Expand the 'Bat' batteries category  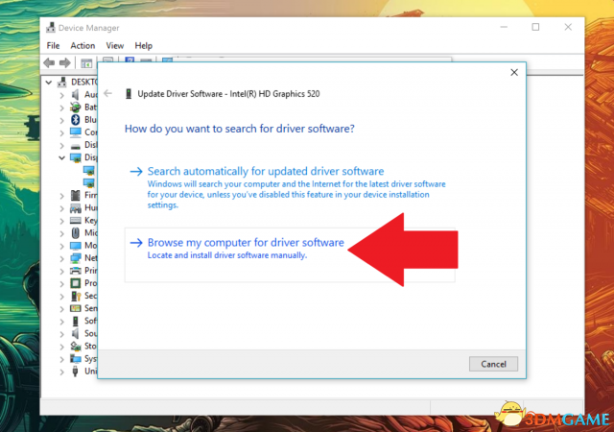61,108
